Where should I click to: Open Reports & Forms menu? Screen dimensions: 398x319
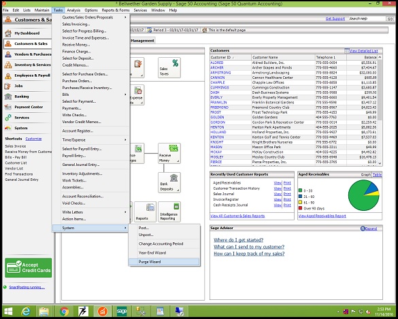pos(116,10)
